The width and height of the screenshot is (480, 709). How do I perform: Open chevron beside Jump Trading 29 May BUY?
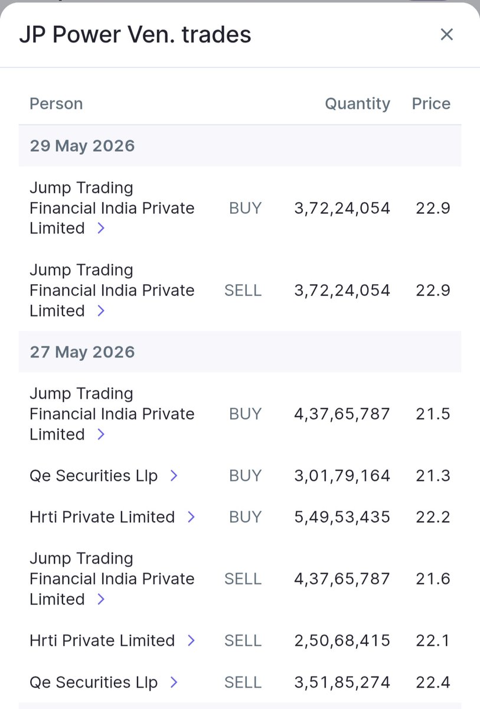pos(101,228)
